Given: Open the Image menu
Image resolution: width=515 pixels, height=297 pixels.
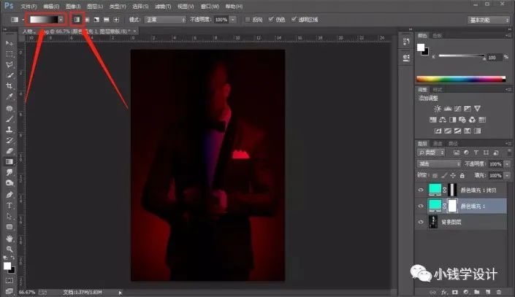Looking at the screenshot, I should coord(73,7).
